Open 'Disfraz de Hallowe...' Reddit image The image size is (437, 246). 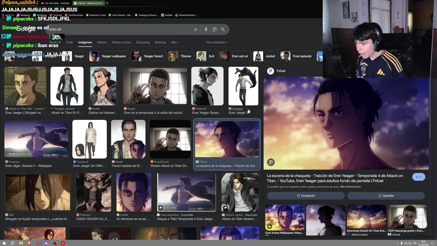(x=103, y=86)
